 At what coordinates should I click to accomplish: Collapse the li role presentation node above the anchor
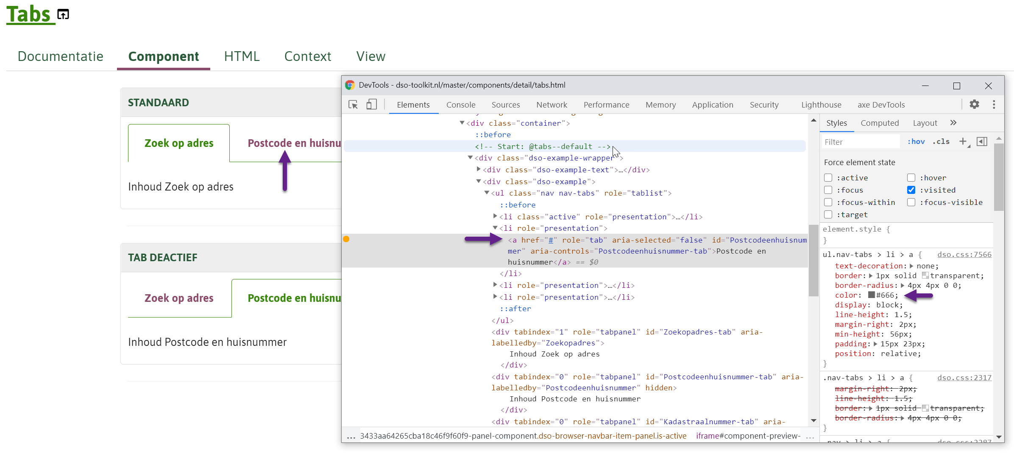click(x=495, y=228)
